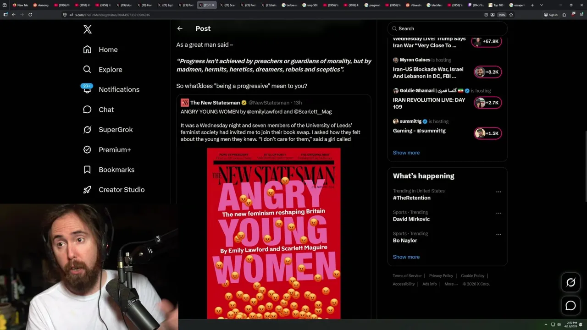Expand the list all tabs chevron

pos(542,5)
